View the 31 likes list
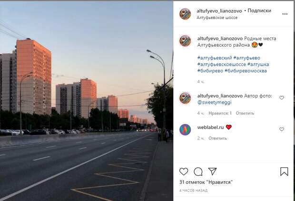The width and height of the screenshot is (295, 201). point(206,182)
